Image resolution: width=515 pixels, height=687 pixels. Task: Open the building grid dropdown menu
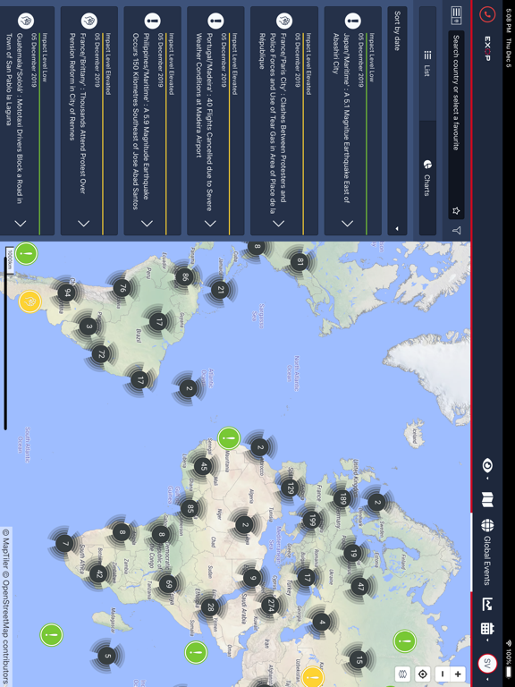(487, 631)
